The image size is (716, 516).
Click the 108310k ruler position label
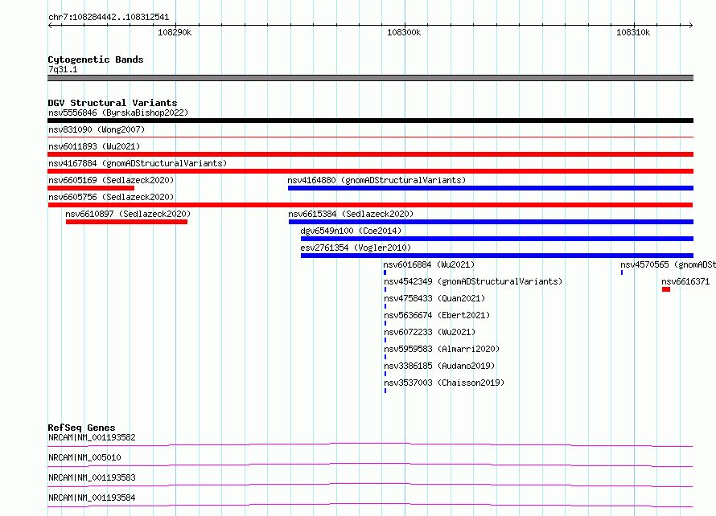point(633,32)
